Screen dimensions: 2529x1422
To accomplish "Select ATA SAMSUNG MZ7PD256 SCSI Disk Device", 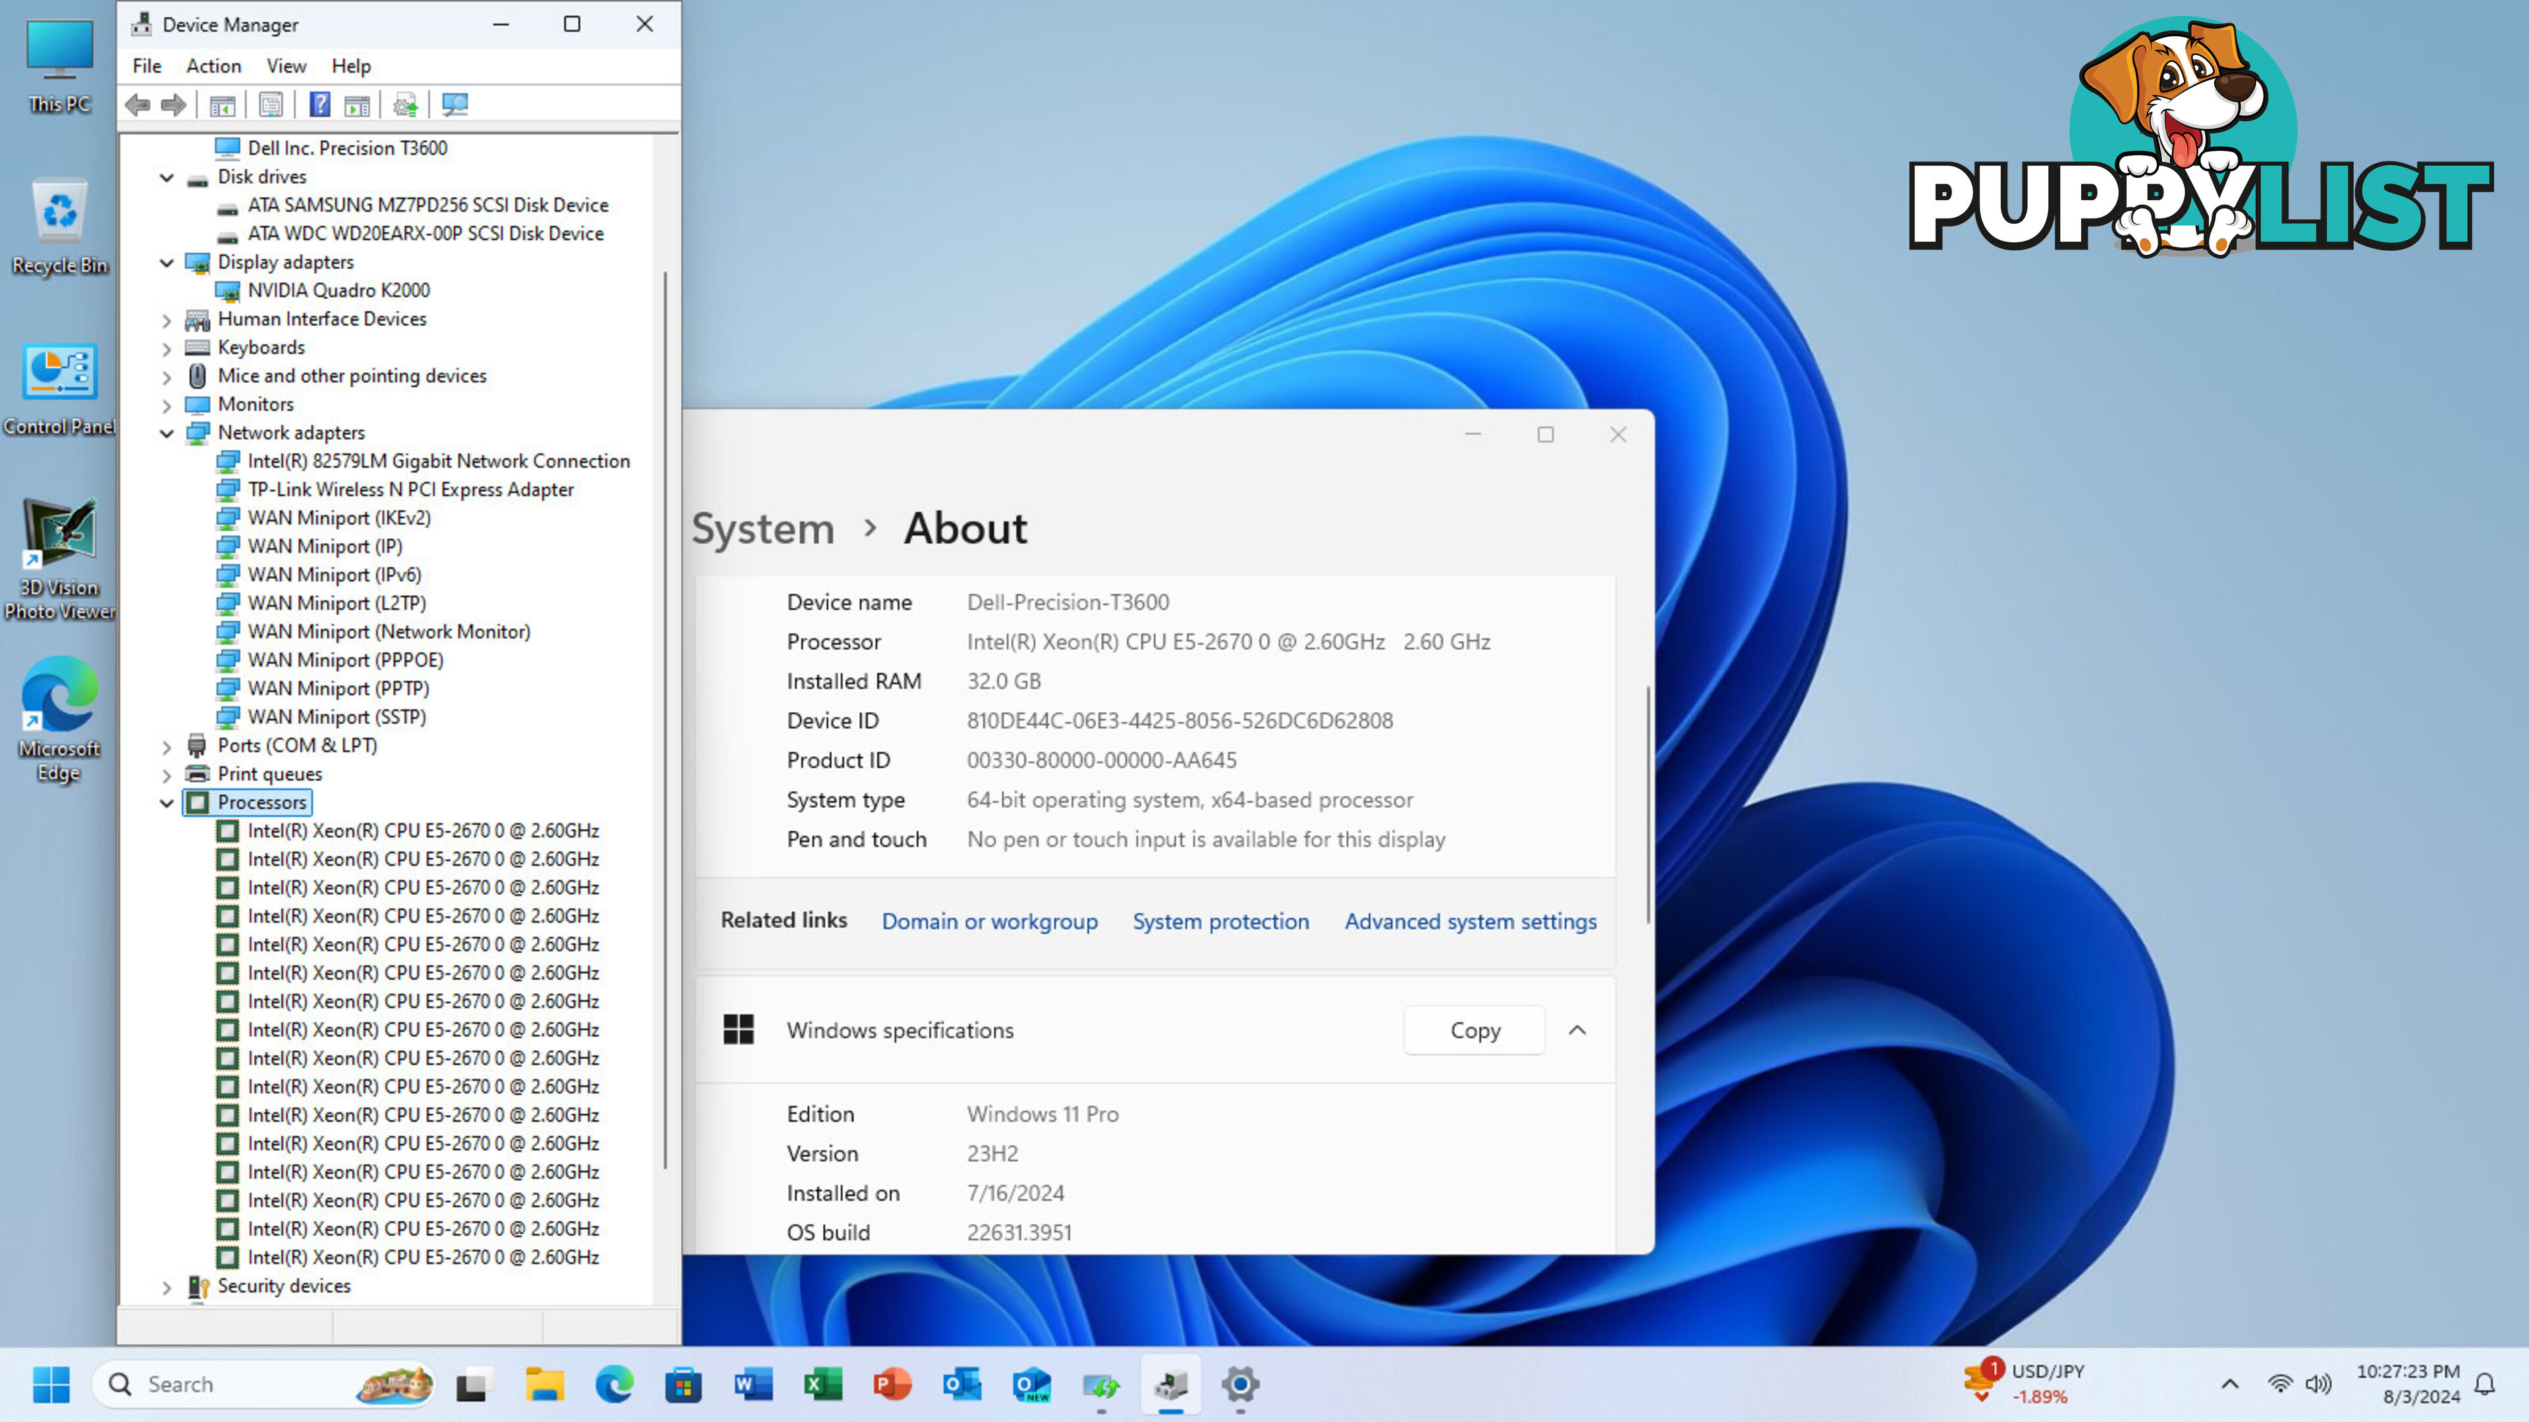I will coord(428,205).
